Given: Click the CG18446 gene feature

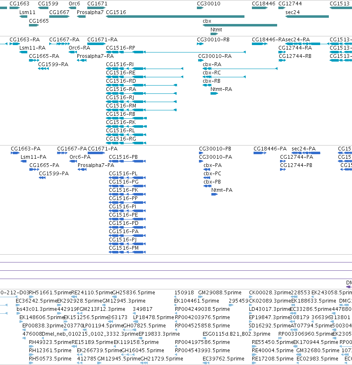Looking at the screenshot, I should click(259, 8).
